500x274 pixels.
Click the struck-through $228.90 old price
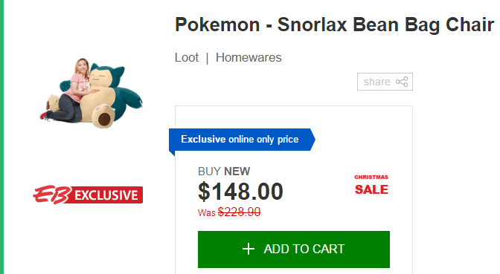[x=239, y=212]
